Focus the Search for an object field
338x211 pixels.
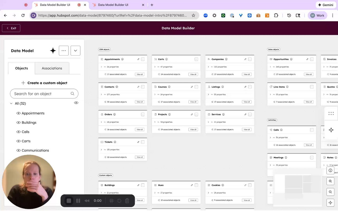(44, 94)
